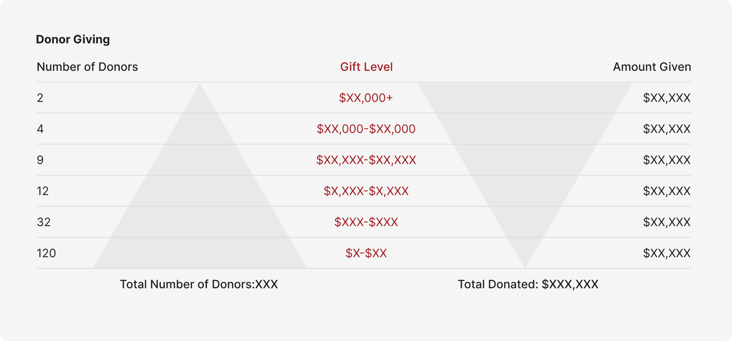Image resolution: width=732 pixels, height=341 pixels.
Task: Click the donor count 2
Action: [40, 98]
